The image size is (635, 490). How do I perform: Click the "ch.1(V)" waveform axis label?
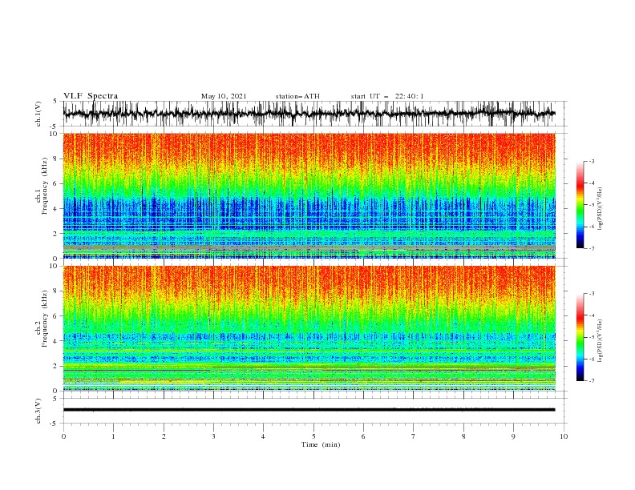(x=38, y=114)
